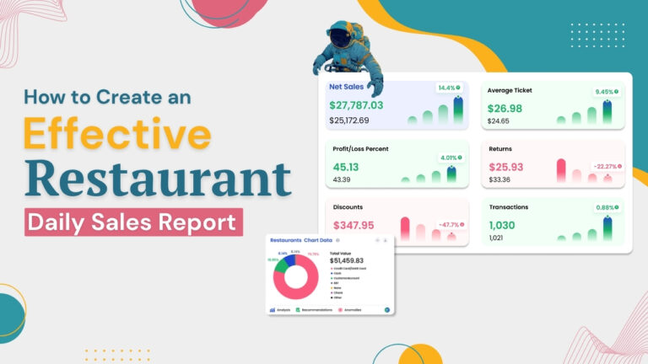This screenshot has height=364, width=648.
Task: Click the -47.7% badge on Discounts
Action: pyautogui.click(x=451, y=224)
